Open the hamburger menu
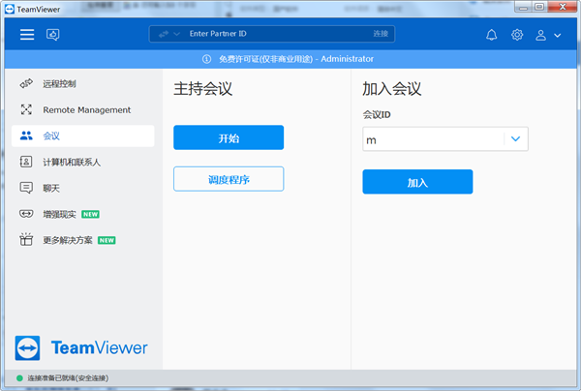 point(27,35)
